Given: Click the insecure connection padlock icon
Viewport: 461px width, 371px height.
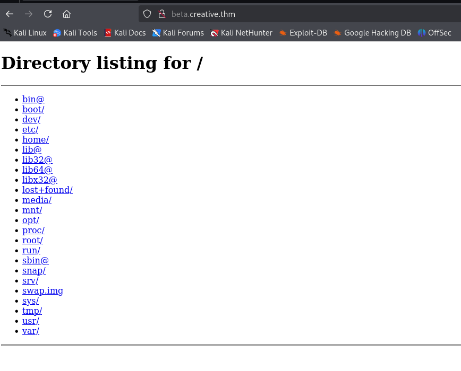Looking at the screenshot, I should click(161, 14).
